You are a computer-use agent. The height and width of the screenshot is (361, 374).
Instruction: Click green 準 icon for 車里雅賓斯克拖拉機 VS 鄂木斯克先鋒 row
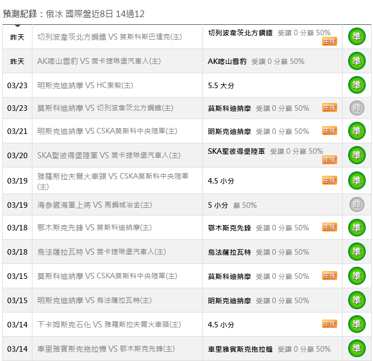click(357, 348)
